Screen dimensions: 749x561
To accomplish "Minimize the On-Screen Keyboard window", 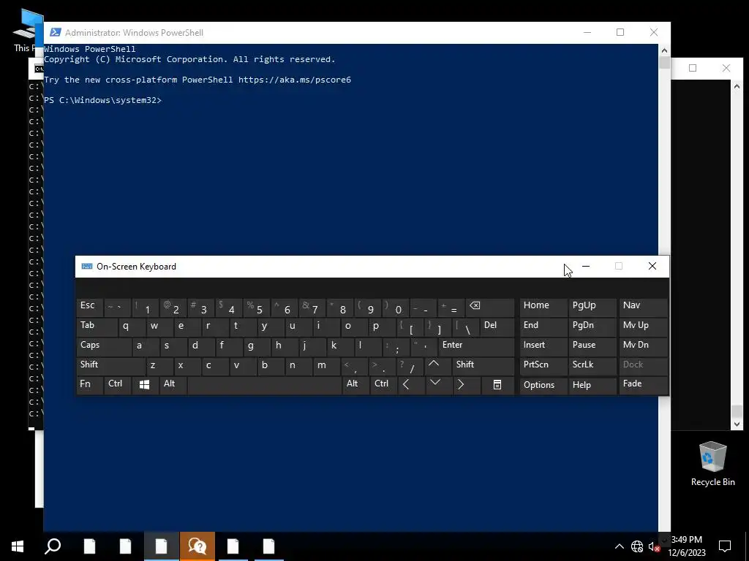I will pos(586,266).
